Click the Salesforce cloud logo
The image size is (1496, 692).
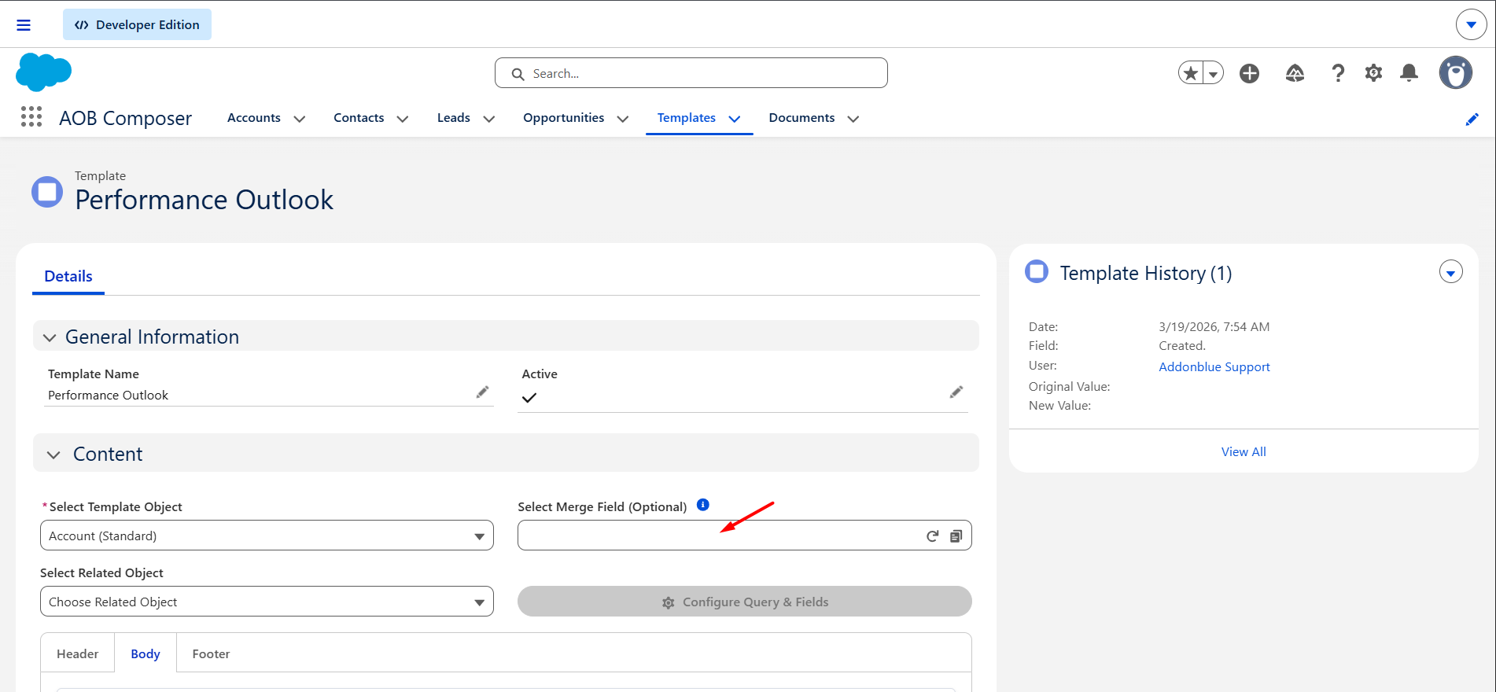click(x=43, y=72)
